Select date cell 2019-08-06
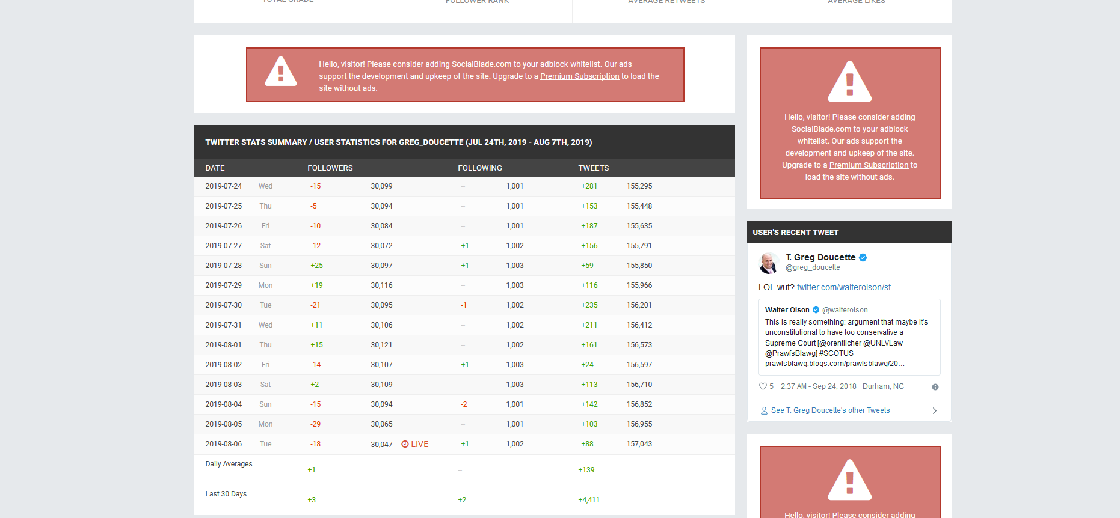This screenshot has width=1120, height=518. point(224,444)
